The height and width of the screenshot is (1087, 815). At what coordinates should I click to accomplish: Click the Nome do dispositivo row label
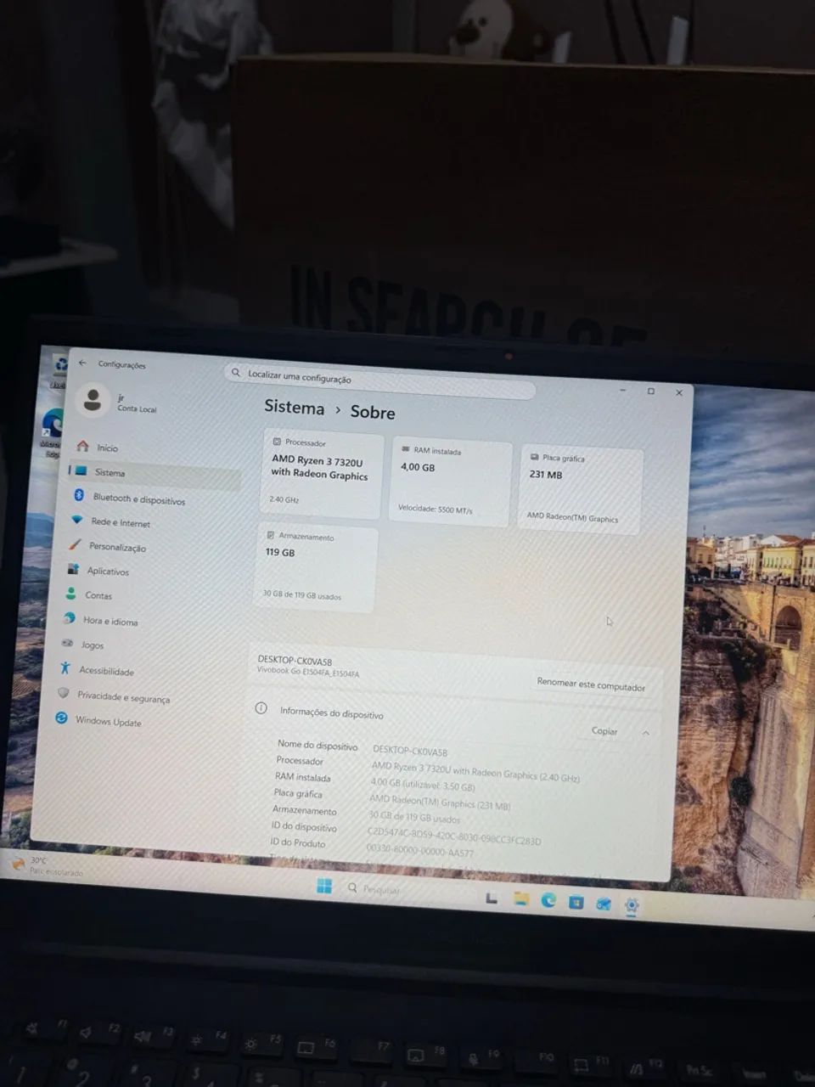tap(318, 745)
